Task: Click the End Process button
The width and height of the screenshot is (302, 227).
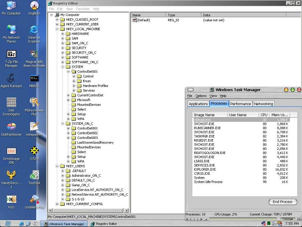Action: pos(283,202)
